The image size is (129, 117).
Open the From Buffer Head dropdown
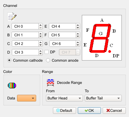64,98
